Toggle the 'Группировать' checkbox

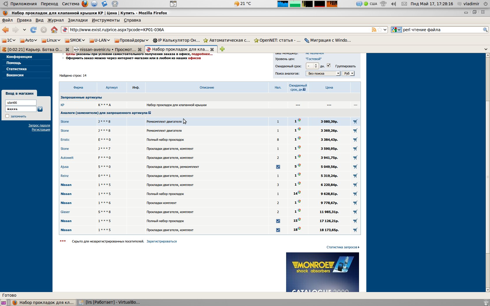click(x=329, y=66)
